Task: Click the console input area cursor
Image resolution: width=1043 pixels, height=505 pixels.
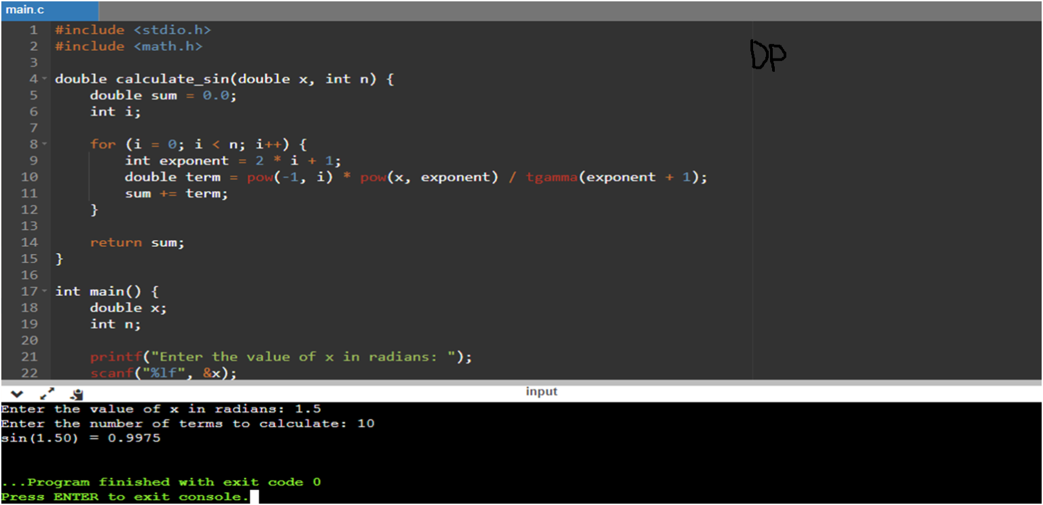Action: 254,496
